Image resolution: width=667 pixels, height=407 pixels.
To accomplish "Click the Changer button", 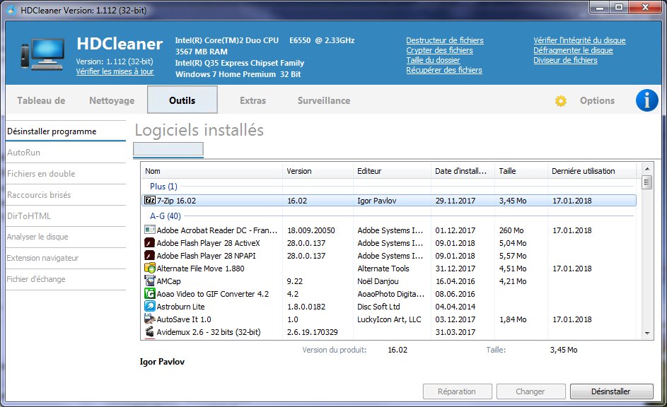I will coord(531,391).
